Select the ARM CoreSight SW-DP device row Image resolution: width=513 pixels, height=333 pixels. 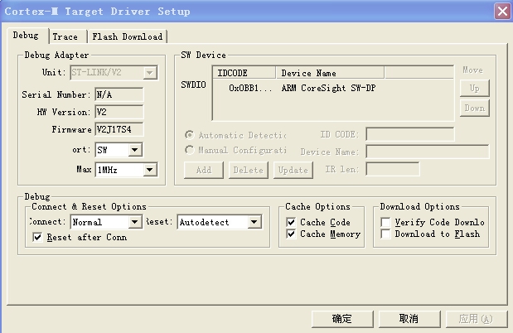tap(333, 88)
